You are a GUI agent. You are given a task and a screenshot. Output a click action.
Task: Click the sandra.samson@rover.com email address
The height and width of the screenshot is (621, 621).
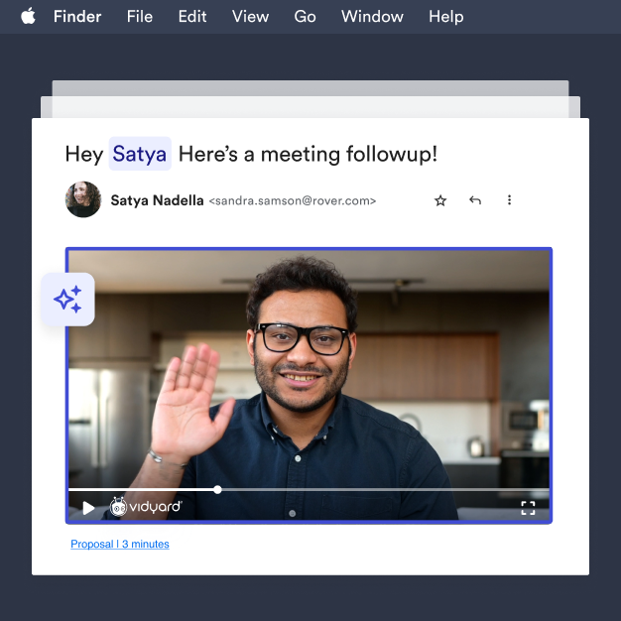click(x=293, y=200)
